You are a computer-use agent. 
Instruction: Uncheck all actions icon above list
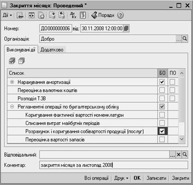[21, 61]
